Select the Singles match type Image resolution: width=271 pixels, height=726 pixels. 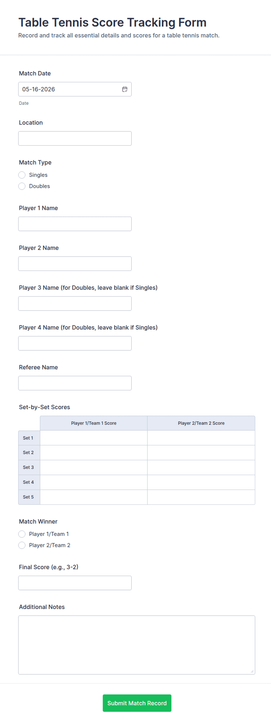point(22,175)
